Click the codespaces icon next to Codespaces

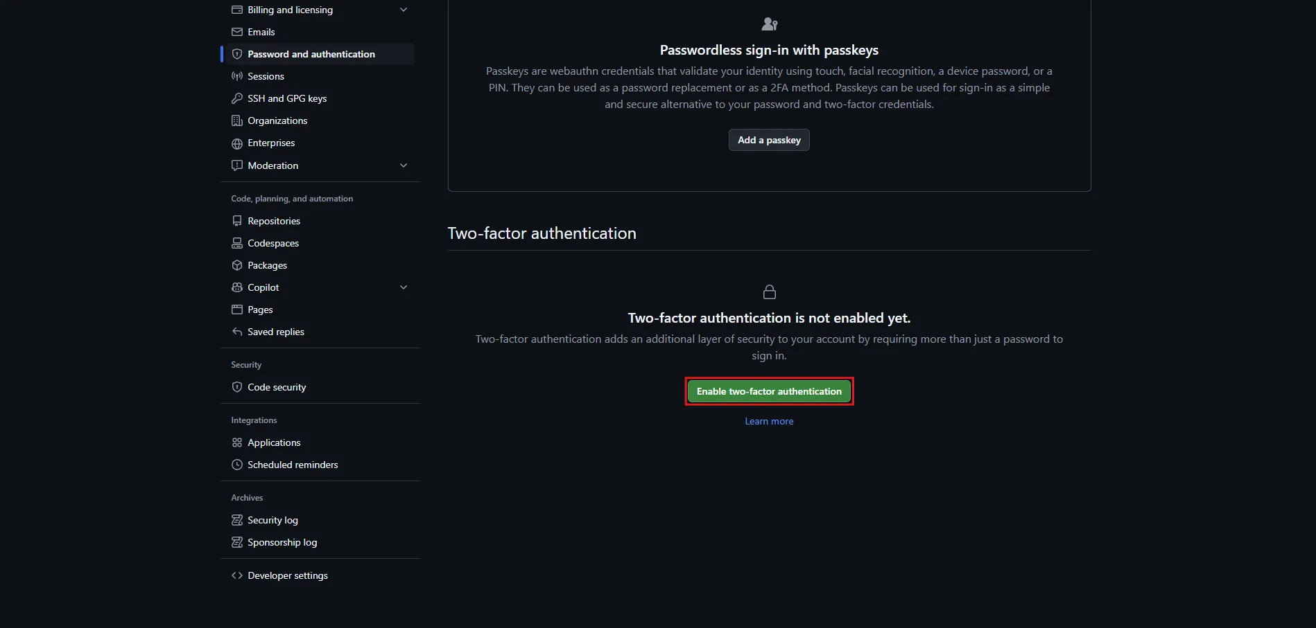pyautogui.click(x=237, y=243)
